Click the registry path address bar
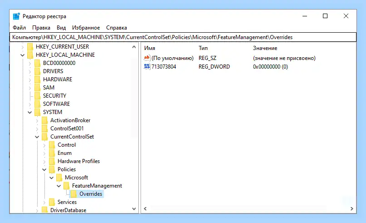 [x=183, y=37]
